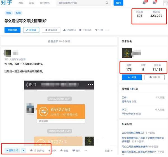
Task: Upvote the answer with 赞同 315
Action: 12,151
